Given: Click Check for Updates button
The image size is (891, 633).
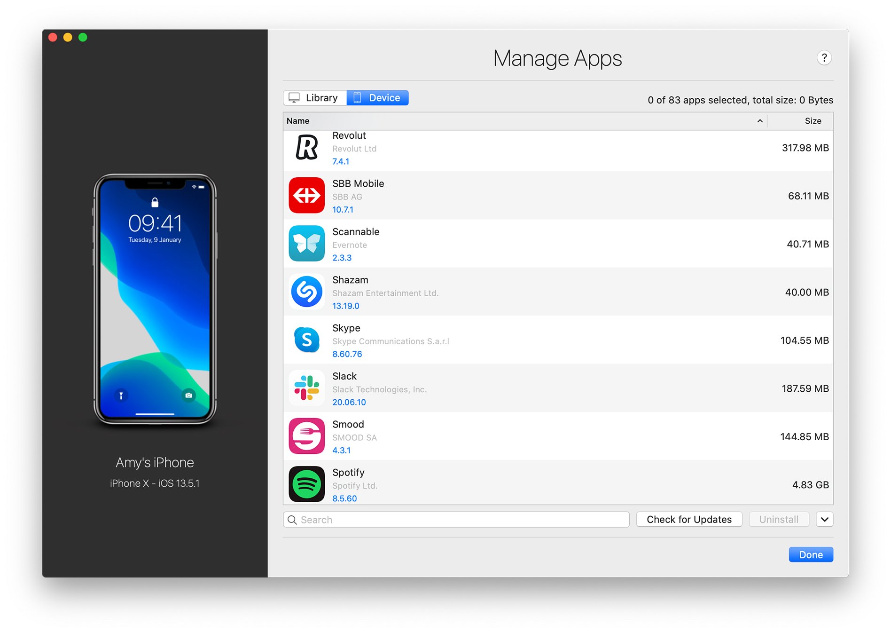Looking at the screenshot, I should click(689, 519).
